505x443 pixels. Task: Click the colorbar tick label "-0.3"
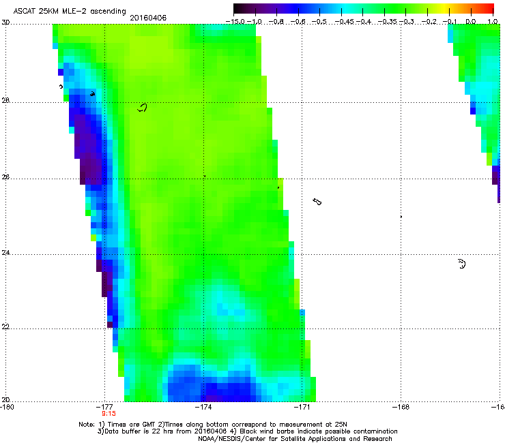coord(406,22)
